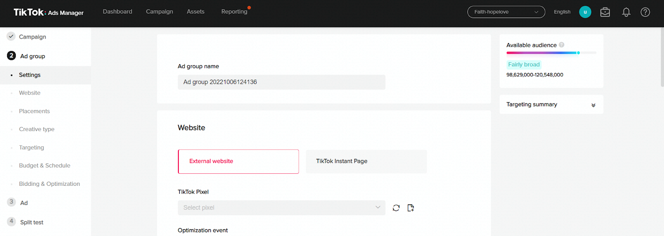Click the Ad group name field
This screenshot has height=236, width=664.
[281, 82]
